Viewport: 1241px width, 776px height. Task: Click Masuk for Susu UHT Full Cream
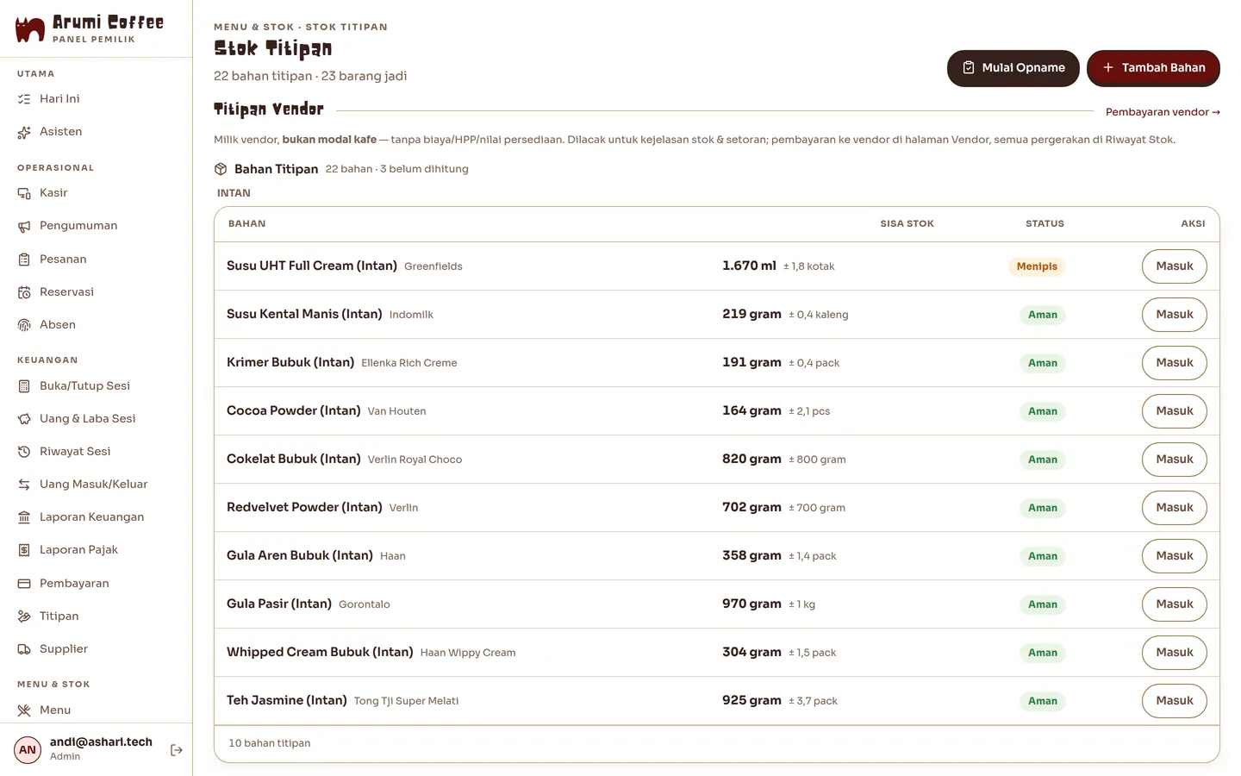pyautogui.click(x=1175, y=266)
